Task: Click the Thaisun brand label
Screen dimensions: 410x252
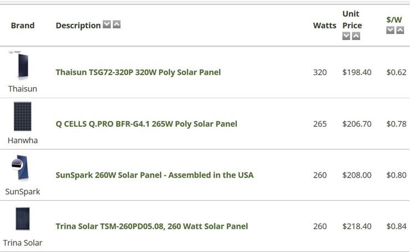Action: coord(23,89)
